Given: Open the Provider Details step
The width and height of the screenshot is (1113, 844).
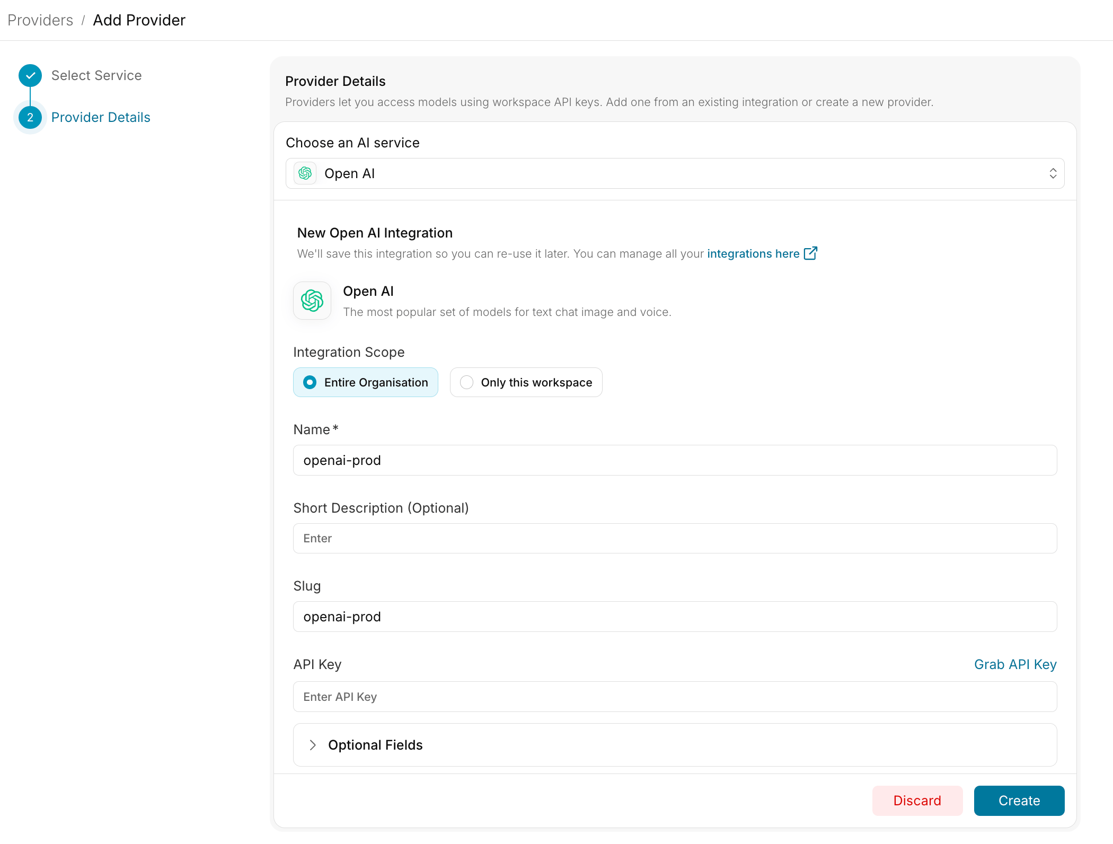Looking at the screenshot, I should click(101, 117).
